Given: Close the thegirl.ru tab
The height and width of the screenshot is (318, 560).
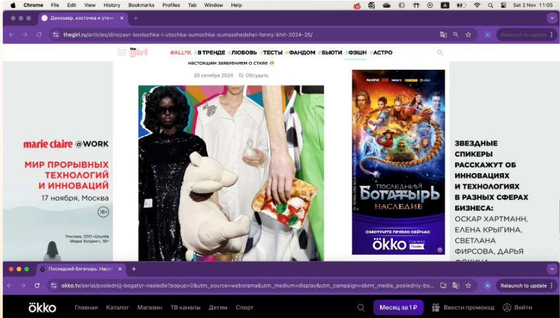Looking at the screenshot, I should (121, 18).
